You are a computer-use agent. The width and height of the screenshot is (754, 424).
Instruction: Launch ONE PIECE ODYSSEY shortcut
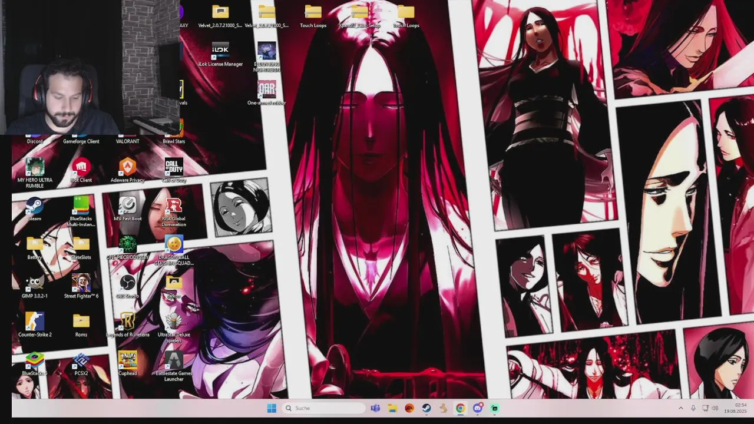[x=127, y=248]
